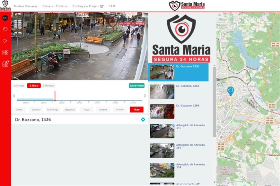280x186 pixels.
Task: Click the main live camera video
Action: 80,46
